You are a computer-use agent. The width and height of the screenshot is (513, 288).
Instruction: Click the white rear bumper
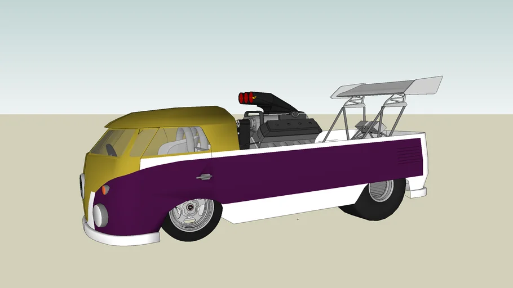pos(416,192)
